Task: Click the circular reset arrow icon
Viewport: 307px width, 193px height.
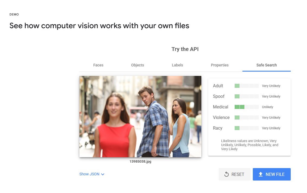Action: (226, 174)
